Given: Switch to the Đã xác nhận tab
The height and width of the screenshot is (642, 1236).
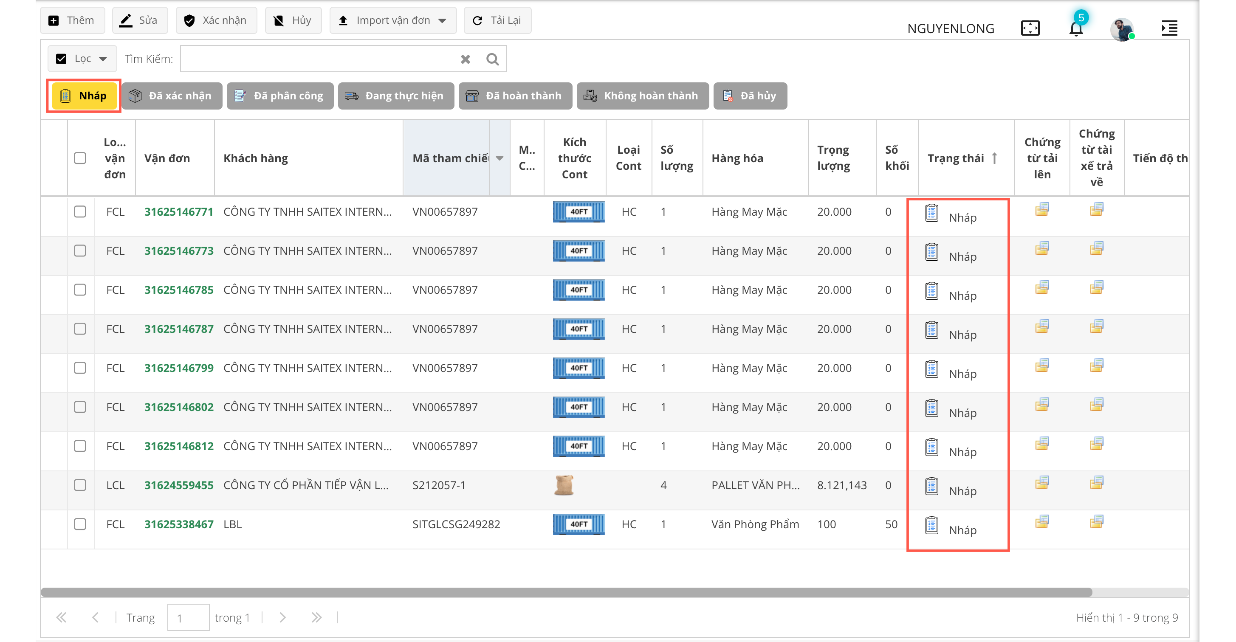Looking at the screenshot, I should 171,96.
